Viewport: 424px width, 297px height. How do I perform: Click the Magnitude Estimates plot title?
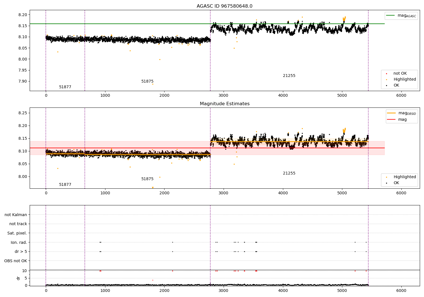click(x=224, y=104)
